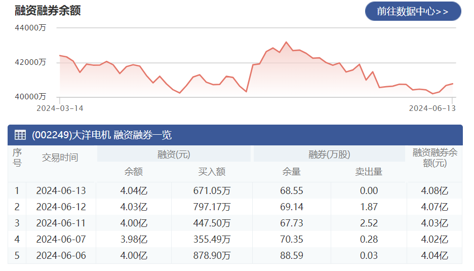
Task: Click the 卖出量 sub-header
Action: point(369,172)
